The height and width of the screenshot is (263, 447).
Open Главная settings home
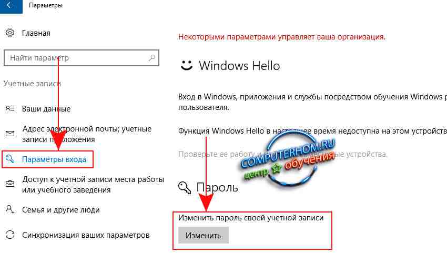(36, 33)
